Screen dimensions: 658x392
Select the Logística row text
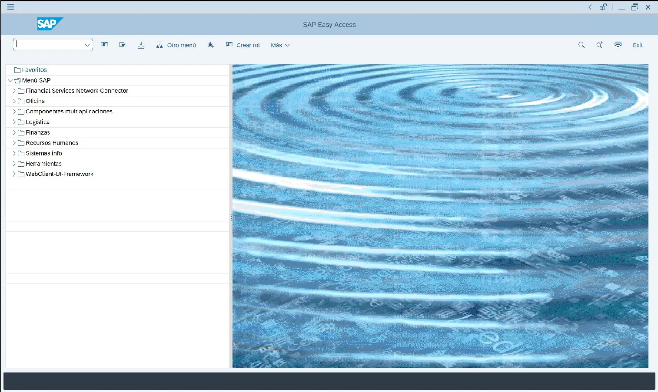[x=37, y=122]
